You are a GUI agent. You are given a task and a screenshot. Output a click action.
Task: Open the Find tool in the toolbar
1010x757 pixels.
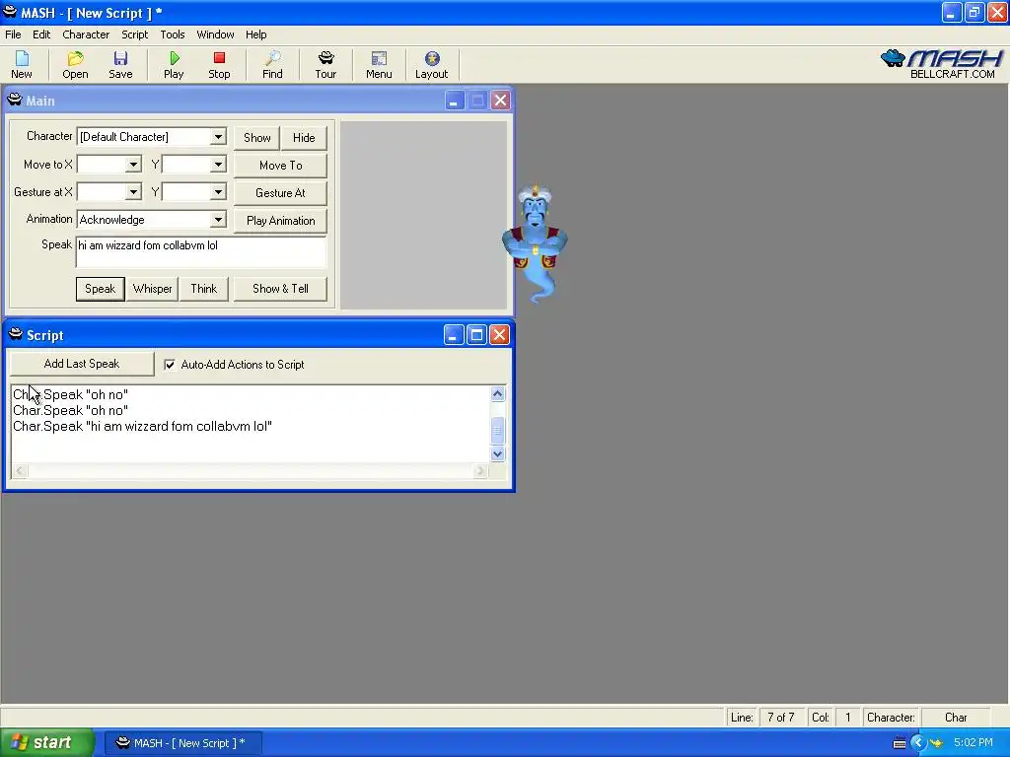coord(272,64)
